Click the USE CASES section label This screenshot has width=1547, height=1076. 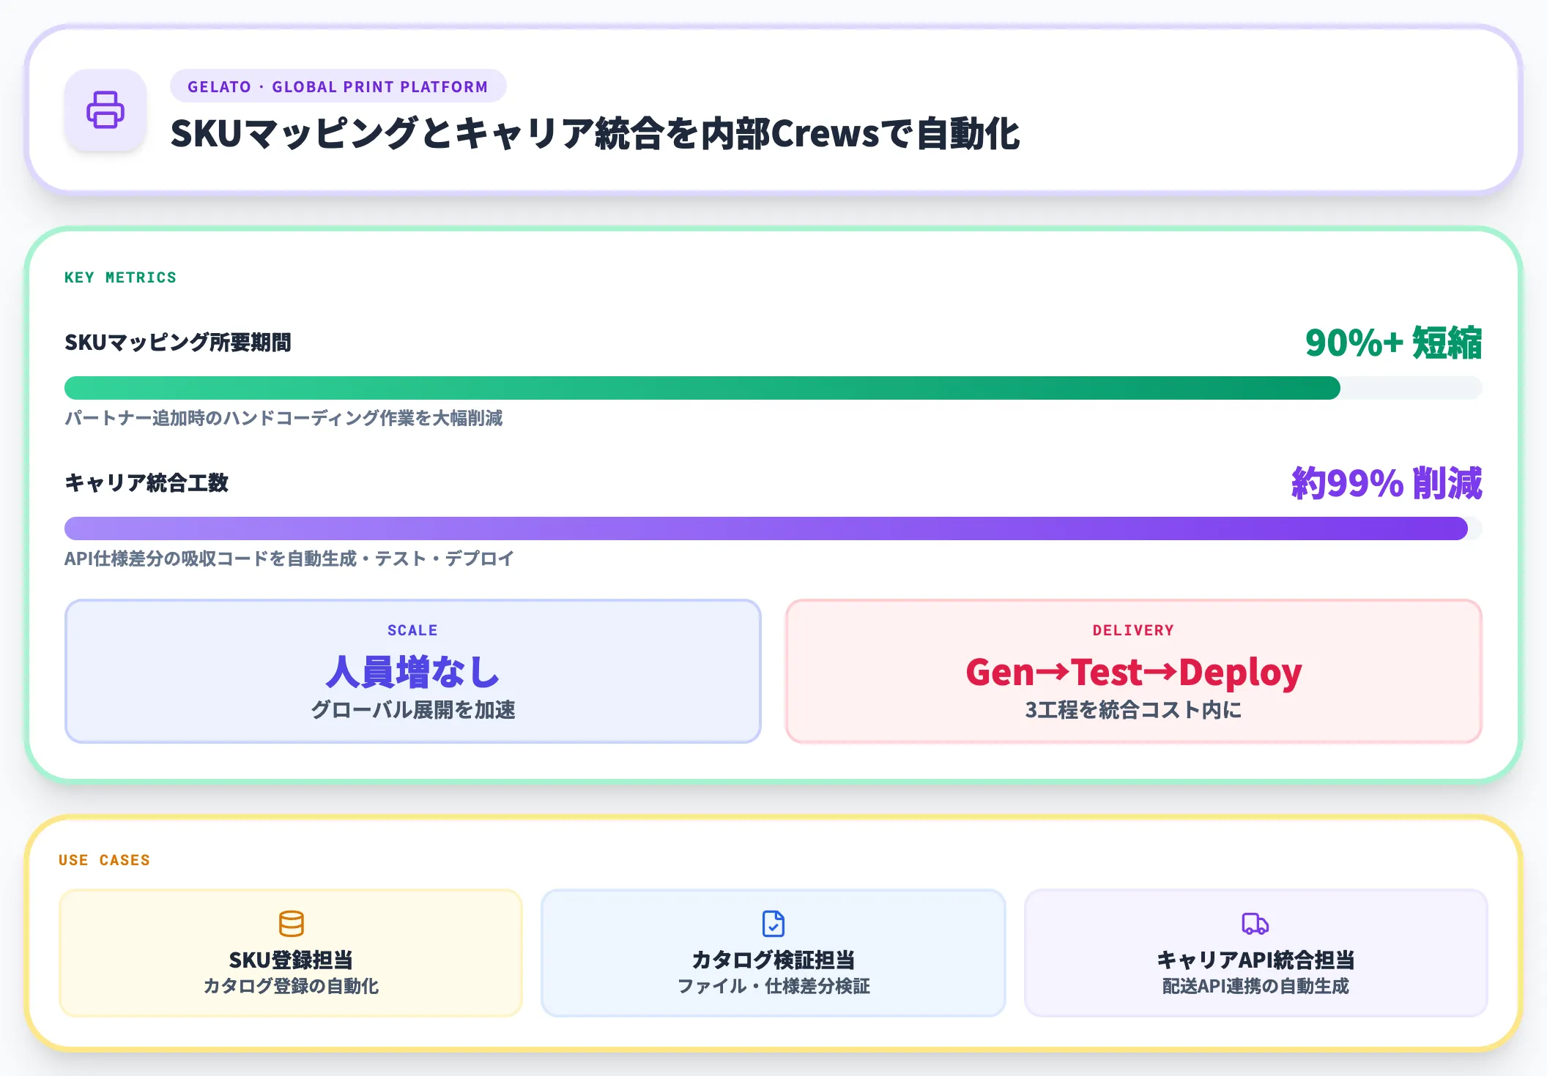click(x=104, y=860)
